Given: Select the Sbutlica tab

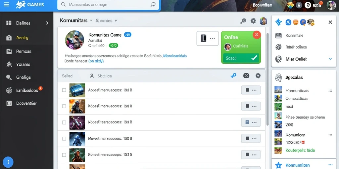Looking at the screenshot, I should tap(101, 76).
